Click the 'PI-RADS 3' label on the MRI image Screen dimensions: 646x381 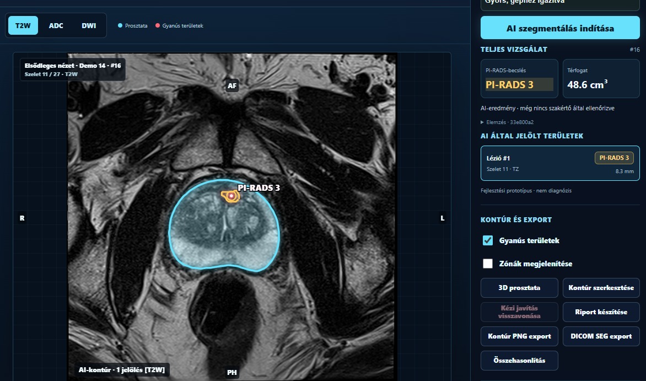click(x=259, y=188)
